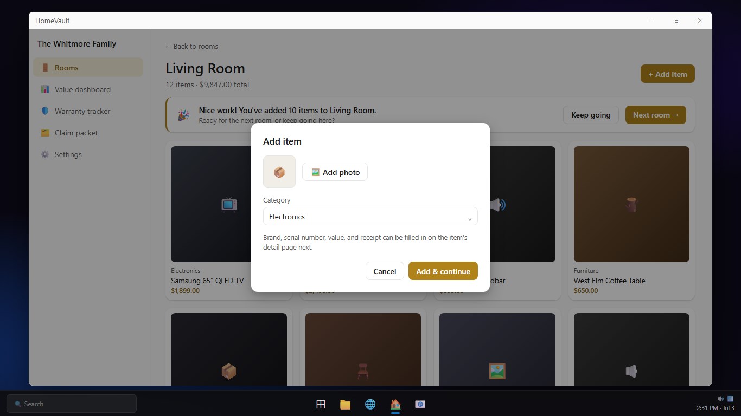Click the Warranty tracker shield icon
This screenshot has height=416, width=741.
(x=45, y=110)
